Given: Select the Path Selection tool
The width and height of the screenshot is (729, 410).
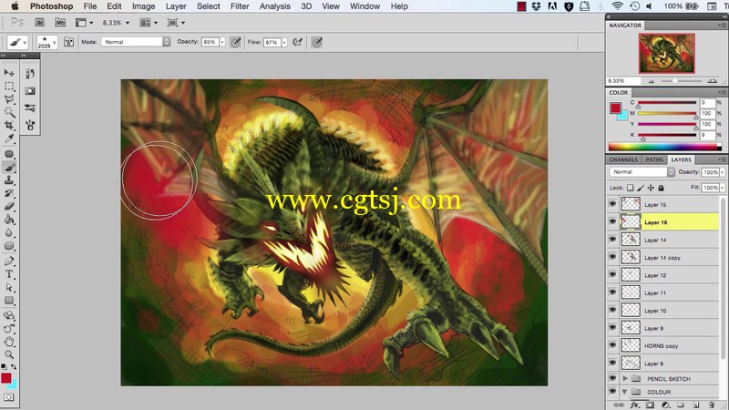Looking at the screenshot, I should point(9,287).
